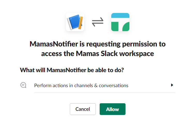Decline the request with the white Cancel button
This screenshot has height=123, width=192.
click(83, 109)
